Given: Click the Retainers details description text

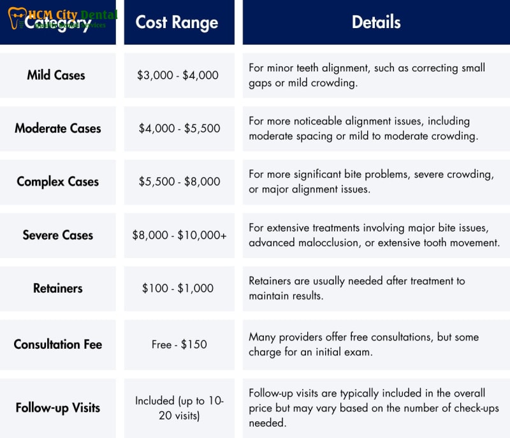Looking at the screenshot, I should coord(357,288).
